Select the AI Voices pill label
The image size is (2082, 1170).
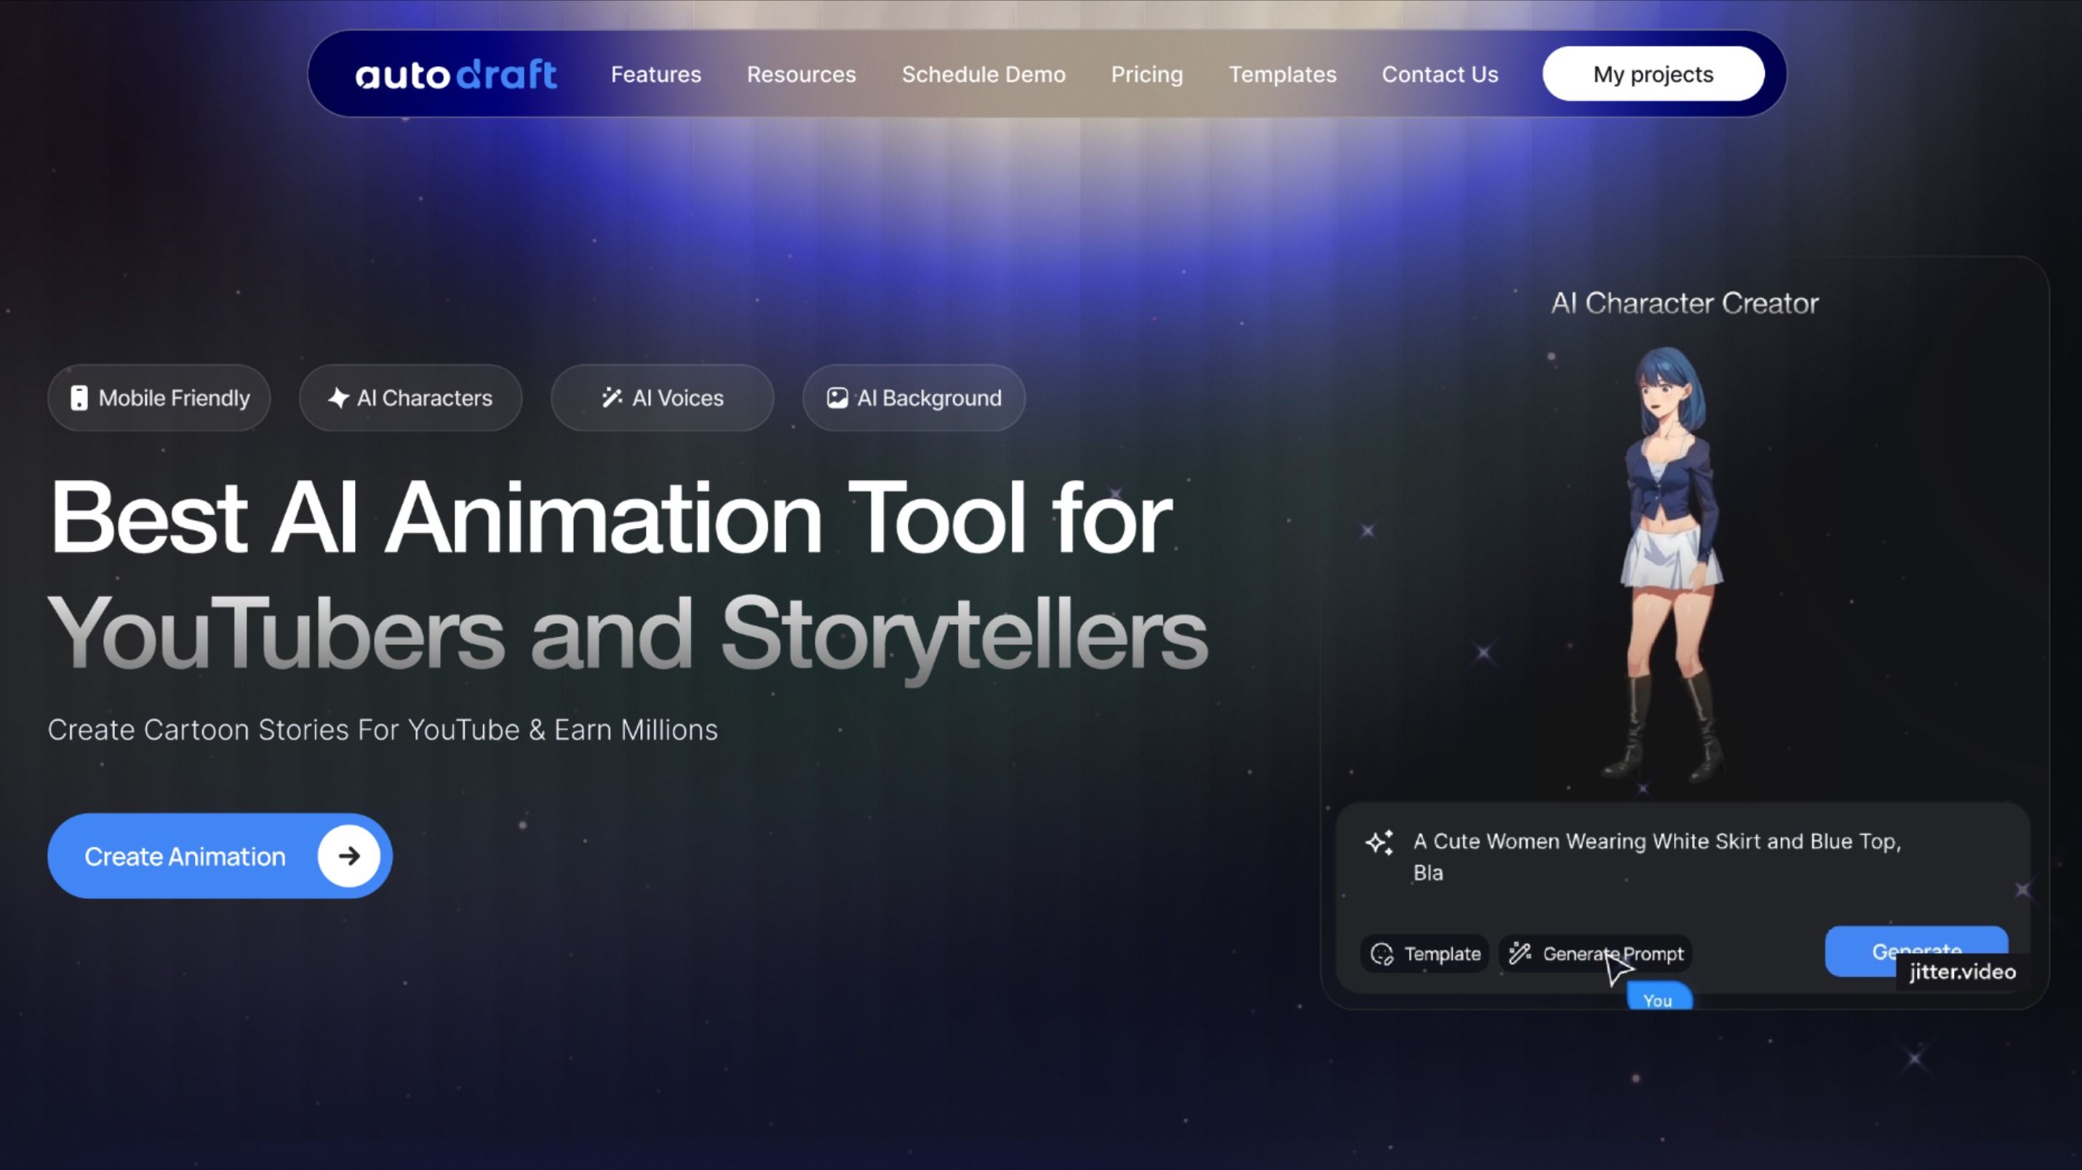(677, 398)
